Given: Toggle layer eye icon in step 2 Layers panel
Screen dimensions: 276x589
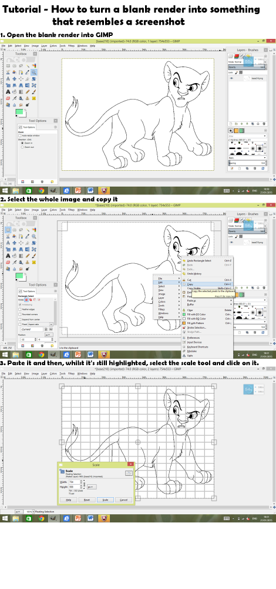Looking at the screenshot, I should click(x=231, y=242).
